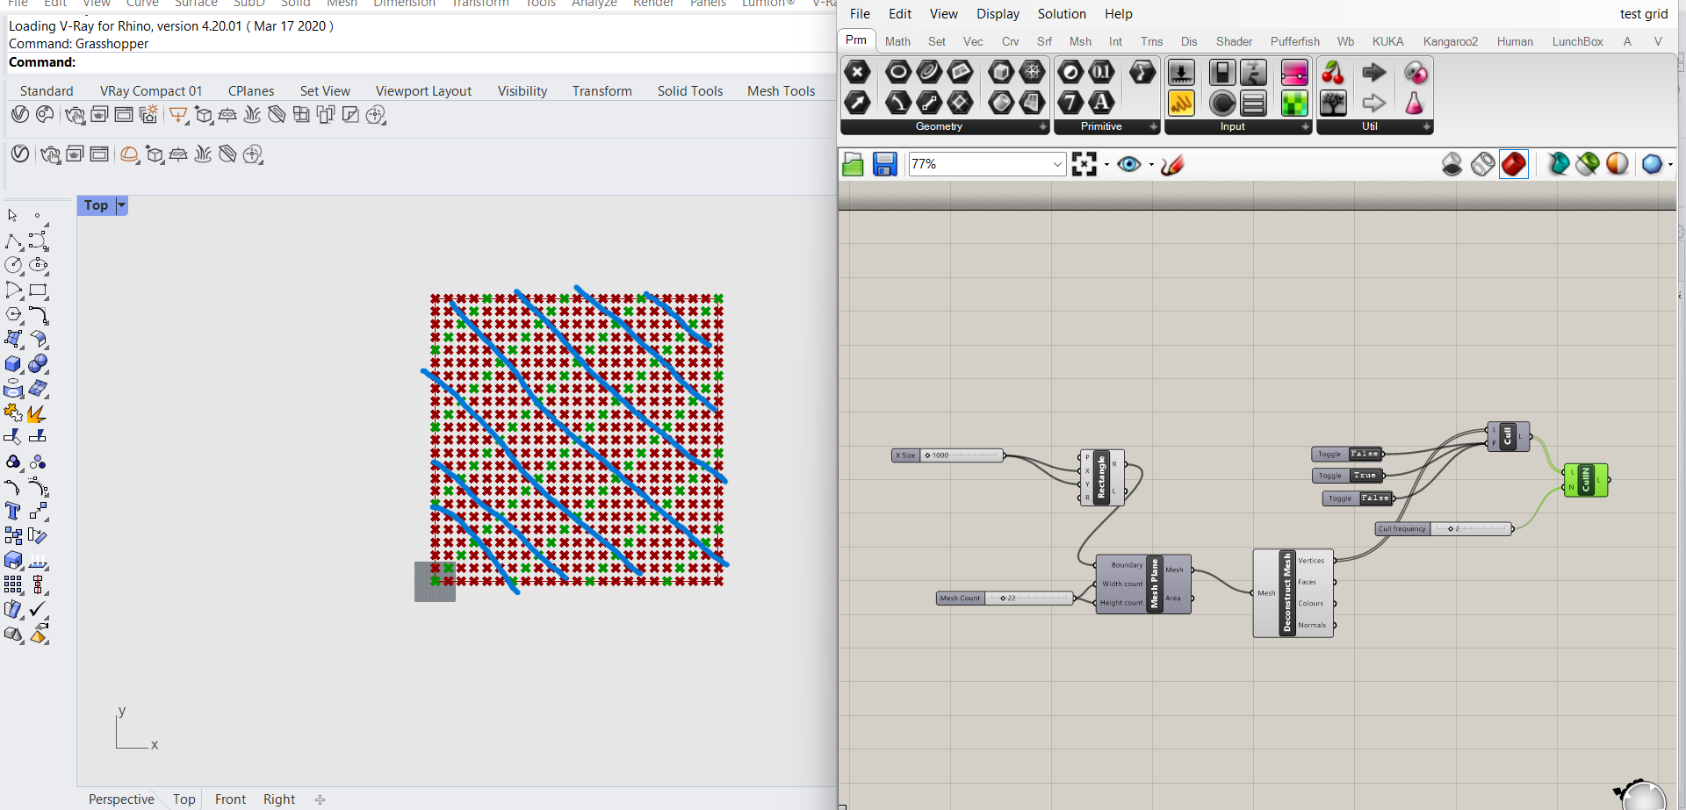Click the Gradient pink icon in the Input panel
Screen dimensions: 1686x810
click(1294, 72)
